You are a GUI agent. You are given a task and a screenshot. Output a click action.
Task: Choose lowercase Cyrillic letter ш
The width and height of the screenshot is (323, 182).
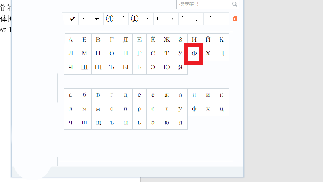click(84, 123)
